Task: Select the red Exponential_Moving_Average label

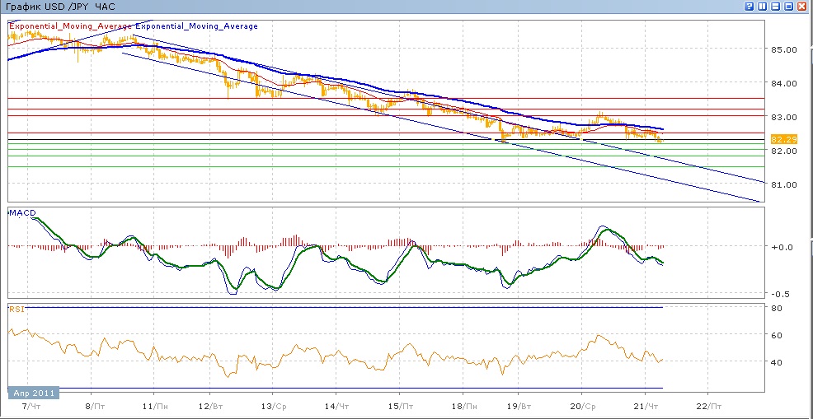Action: point(70,26)
